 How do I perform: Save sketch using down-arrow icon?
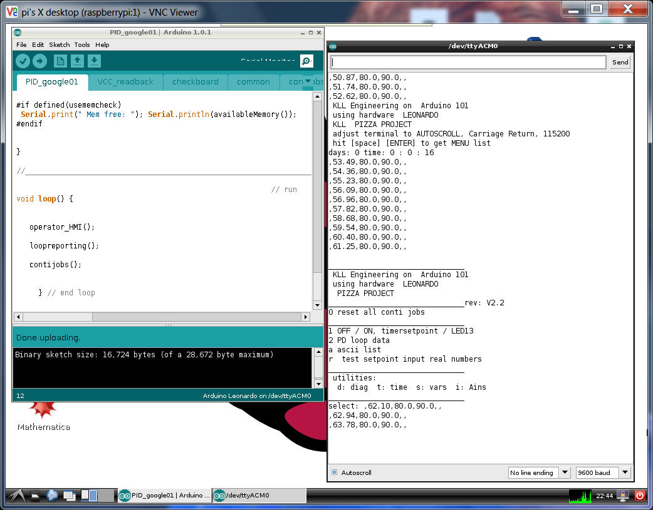[x=94, y=61]
